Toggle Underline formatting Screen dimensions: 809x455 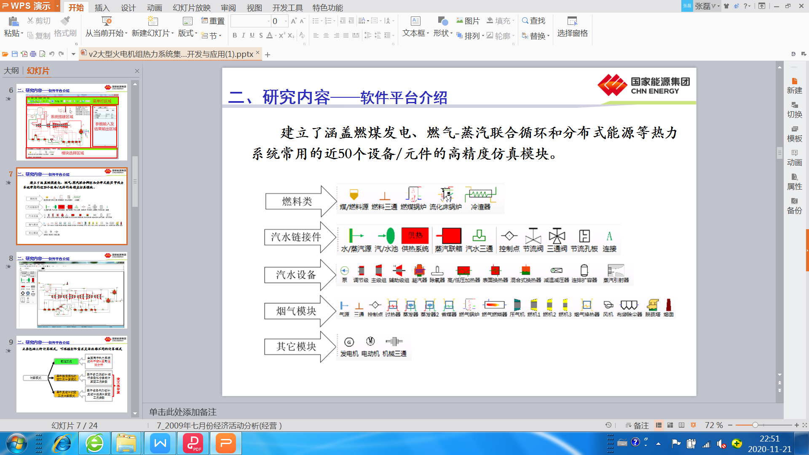tap(252, 35)
